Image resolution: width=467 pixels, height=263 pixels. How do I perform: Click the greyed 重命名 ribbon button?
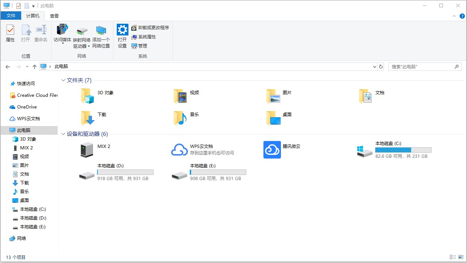41,34
